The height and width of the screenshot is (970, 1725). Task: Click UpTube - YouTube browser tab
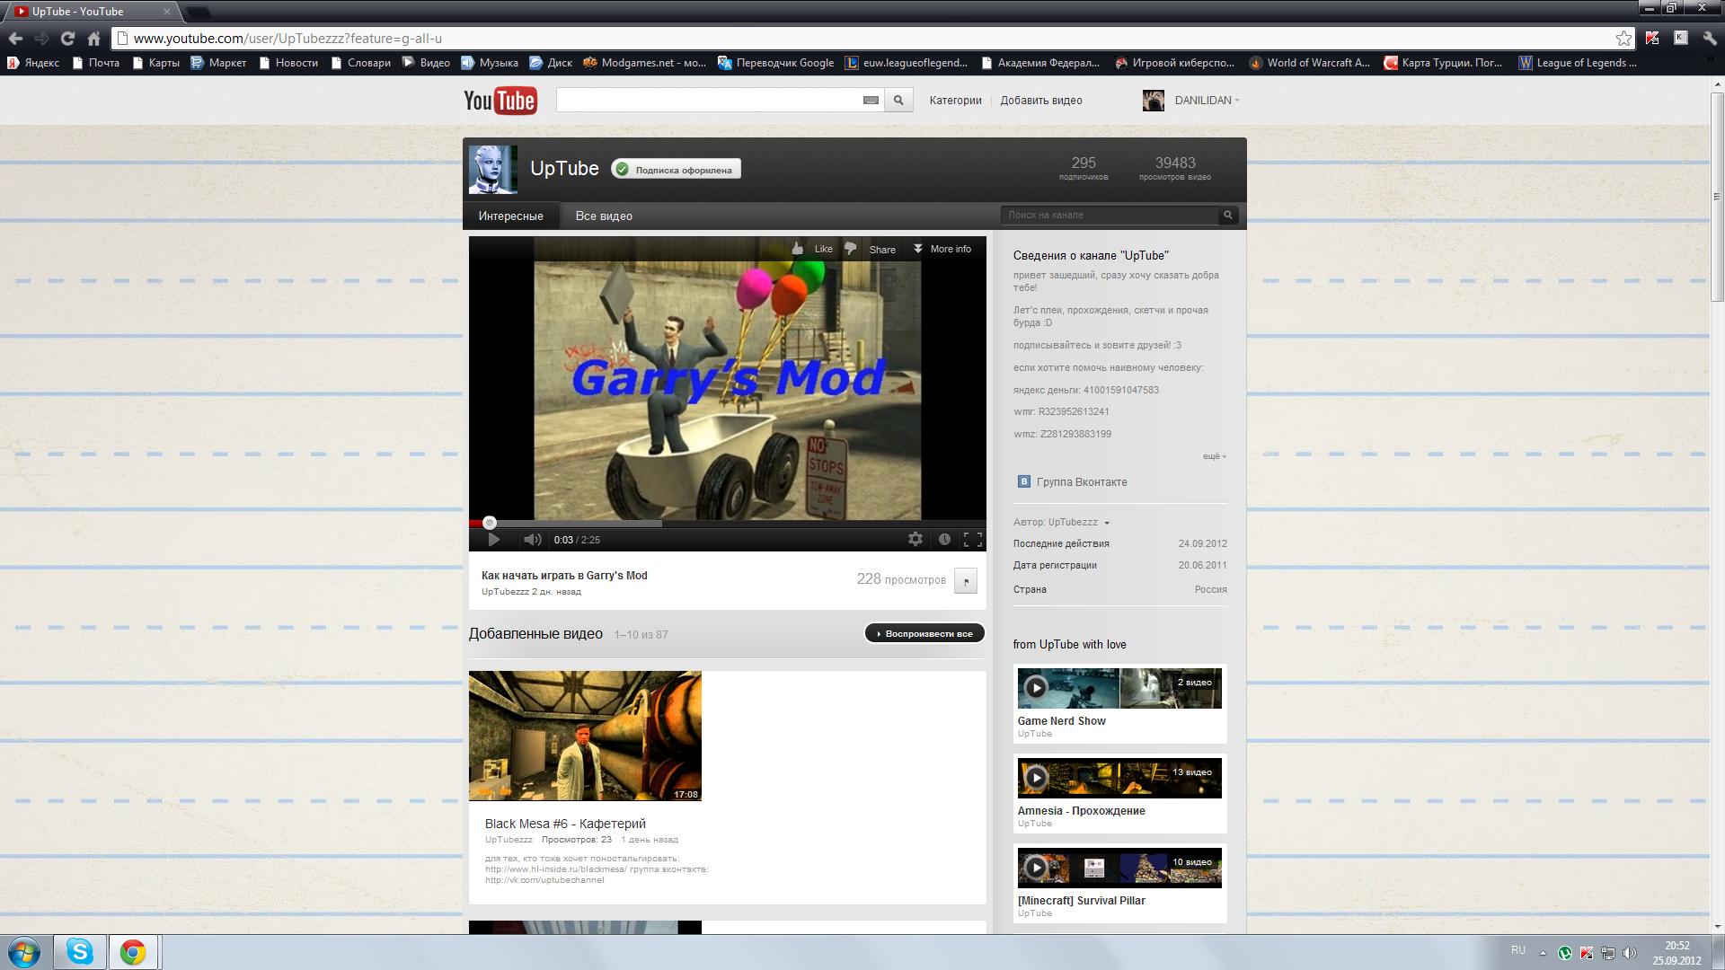(93, 12)
